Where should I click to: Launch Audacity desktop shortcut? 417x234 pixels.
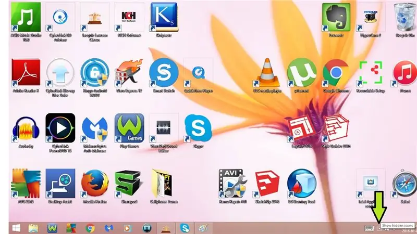tap(26, 128)
